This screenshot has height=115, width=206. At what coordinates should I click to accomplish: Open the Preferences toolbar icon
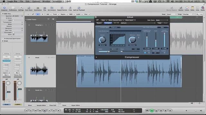[13, 9]
